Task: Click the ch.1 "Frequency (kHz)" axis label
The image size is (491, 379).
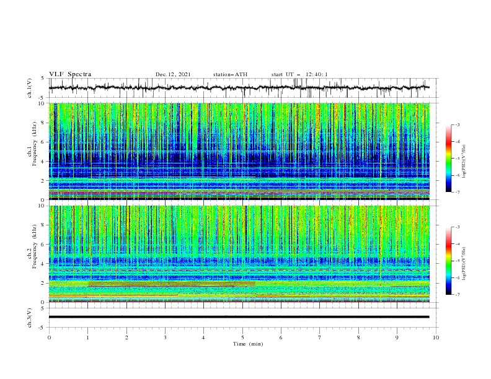Action: pos(35,144)
